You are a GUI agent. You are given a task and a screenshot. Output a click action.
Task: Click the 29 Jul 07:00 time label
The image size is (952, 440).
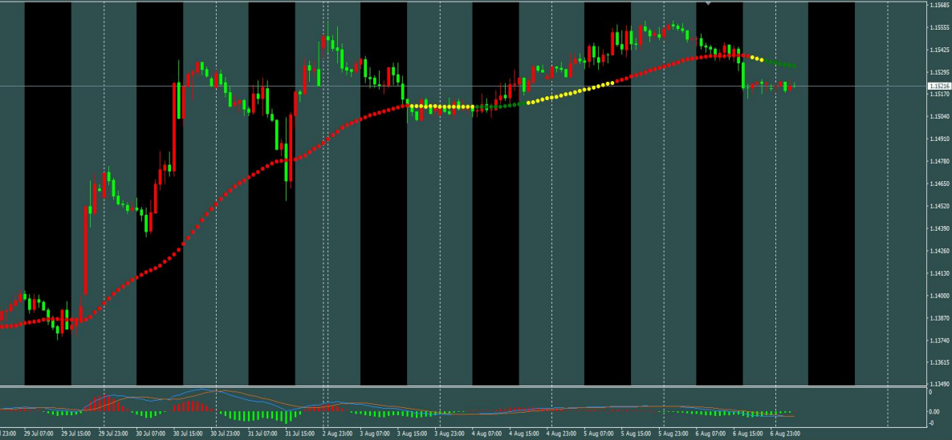(39, 434)
